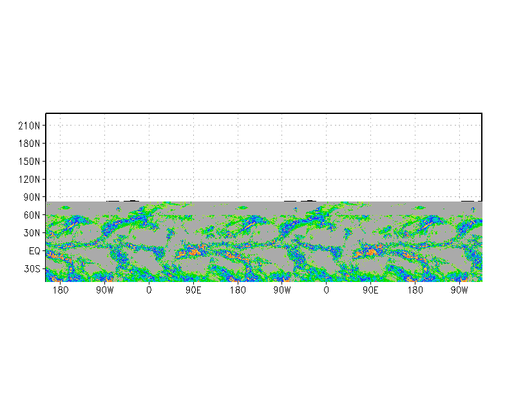Select the 120N latitude axis label

29,179
